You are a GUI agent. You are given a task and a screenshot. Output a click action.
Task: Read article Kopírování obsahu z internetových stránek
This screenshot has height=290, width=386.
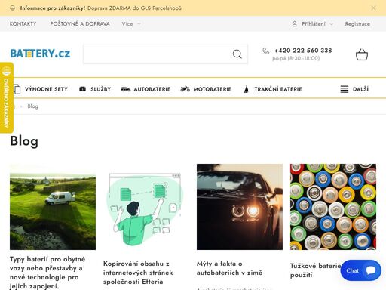(x=138, y=273)
